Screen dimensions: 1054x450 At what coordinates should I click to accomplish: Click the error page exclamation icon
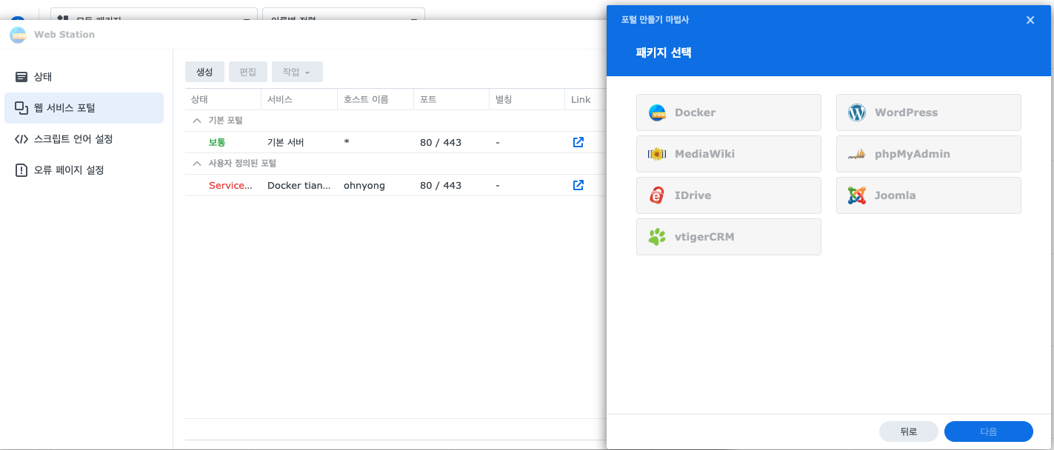click(21, 170)
